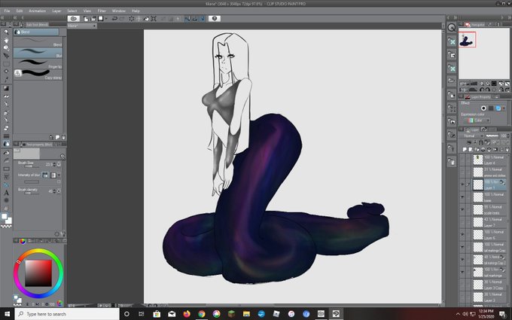Viewport: 512px width, 320px height.
Task: Open Firefox from the Windows taskbar
Action: (x=187, y=314)
